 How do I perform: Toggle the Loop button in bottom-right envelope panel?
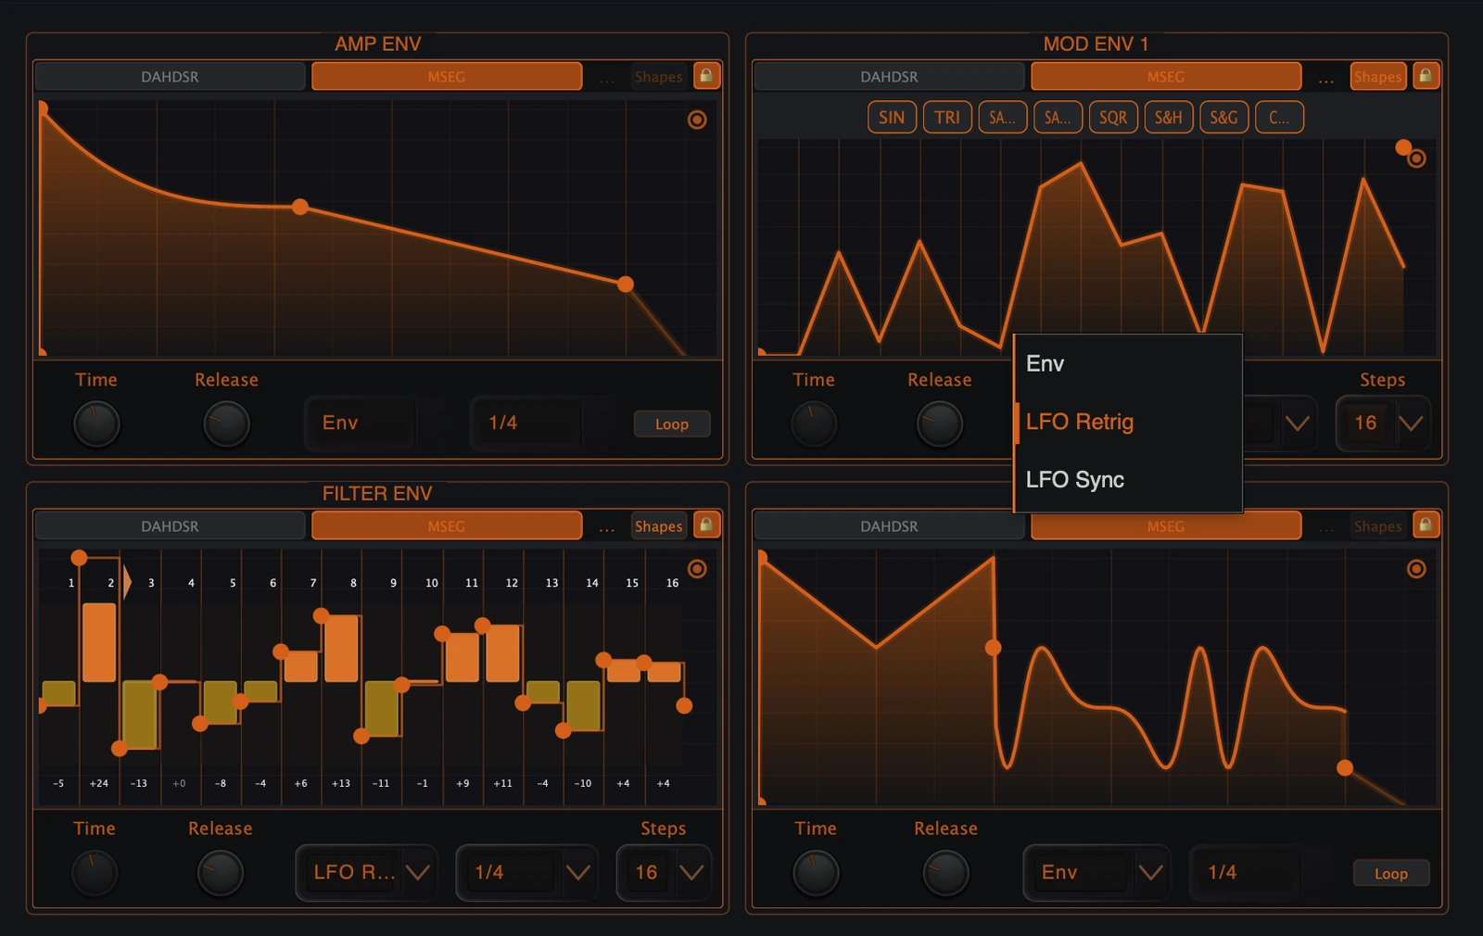pyautogui.click(x=1391, y=873)
